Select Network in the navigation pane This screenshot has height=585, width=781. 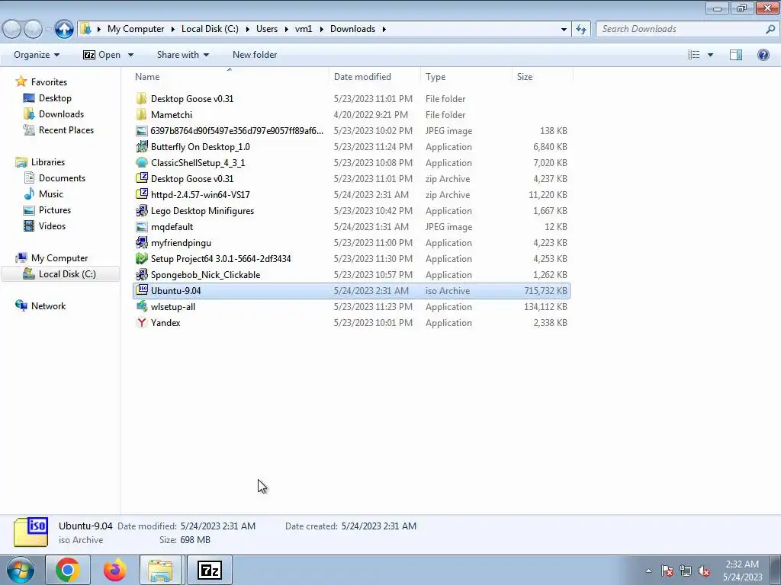48,305
